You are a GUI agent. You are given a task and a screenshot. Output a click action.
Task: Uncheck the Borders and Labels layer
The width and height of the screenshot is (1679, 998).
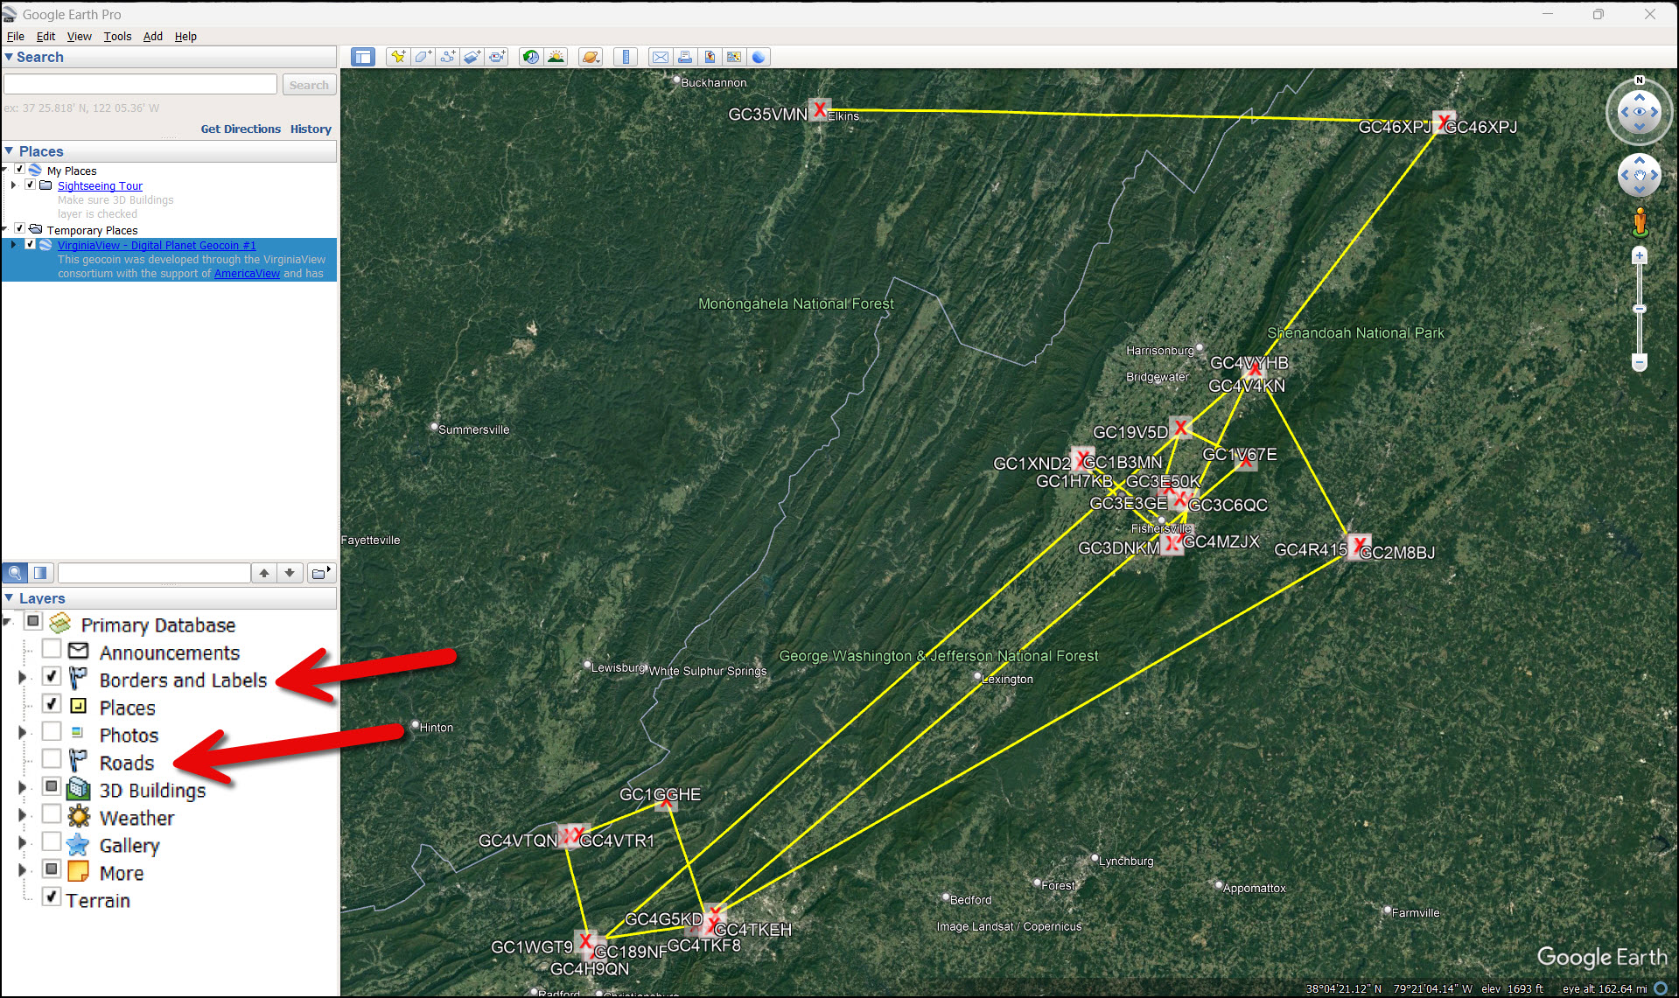52,677
